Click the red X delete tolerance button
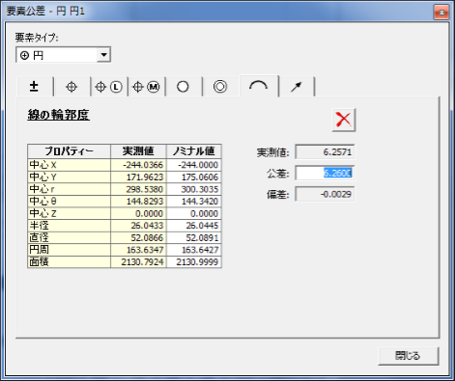 point(344,120)
